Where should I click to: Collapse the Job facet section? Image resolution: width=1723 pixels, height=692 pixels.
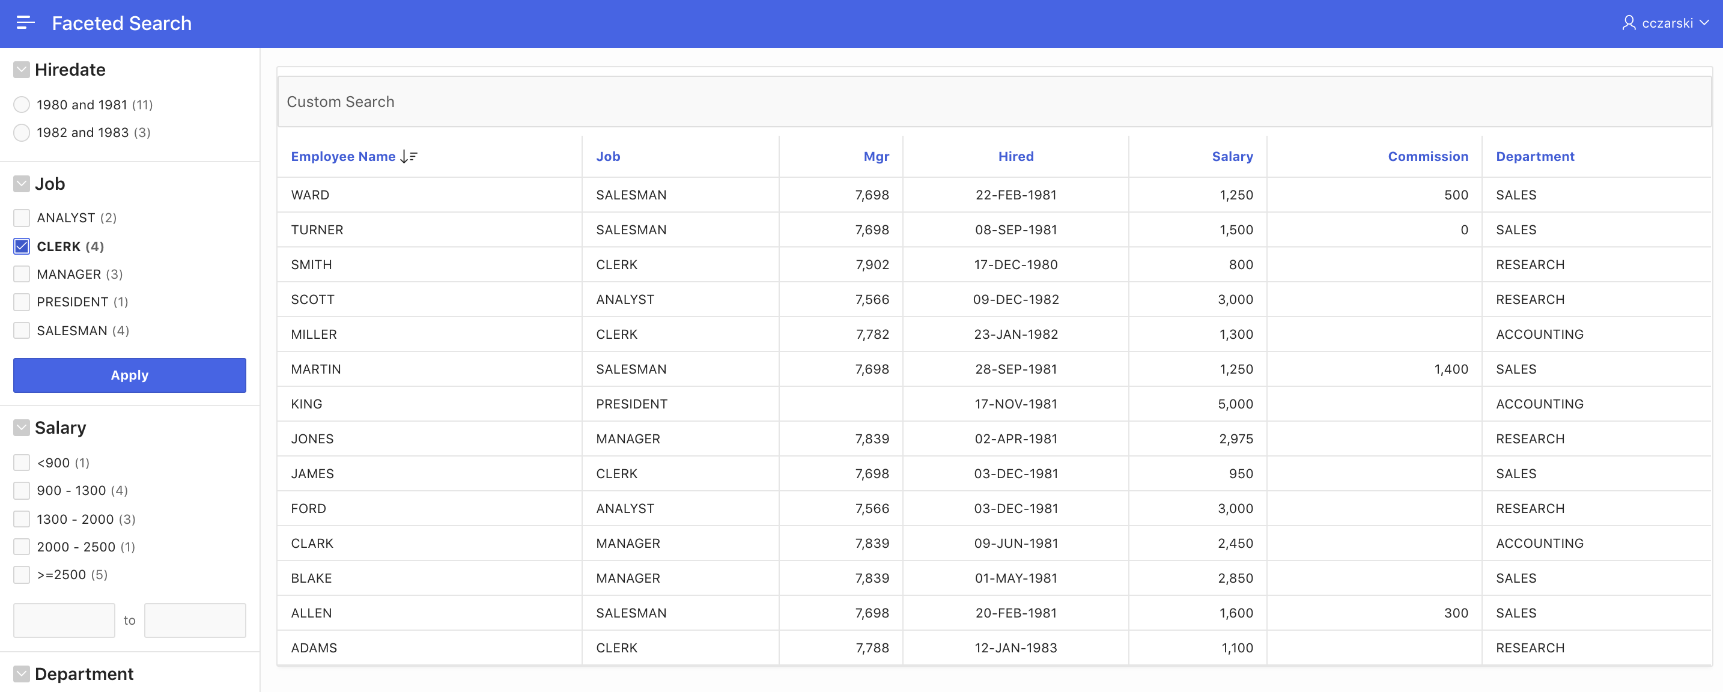pos(21,183)
